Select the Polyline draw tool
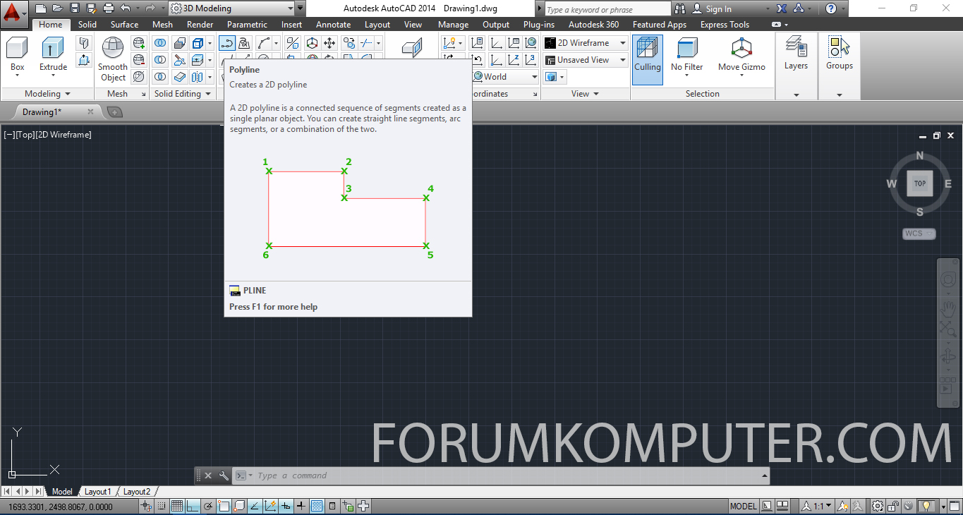The width and height of the screenshot is (963, 515). [227, 43]
